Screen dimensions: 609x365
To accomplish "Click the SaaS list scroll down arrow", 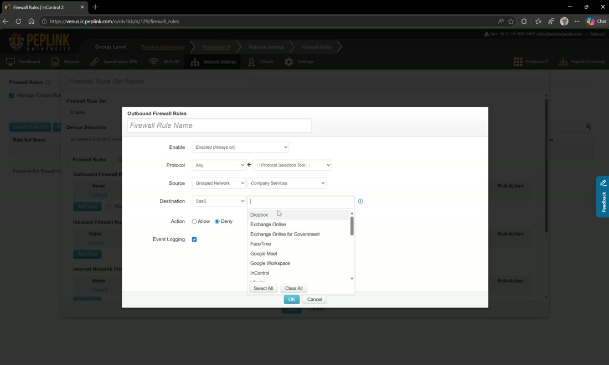I will 352,279.
